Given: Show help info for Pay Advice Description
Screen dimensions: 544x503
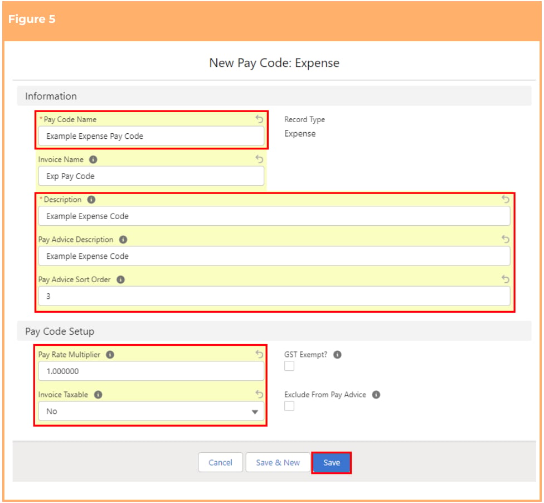Looking at the screenshot, I should (x=123, y=240).
